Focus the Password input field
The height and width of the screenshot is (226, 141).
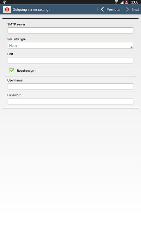pyautogui.click(x=70, y=101)
